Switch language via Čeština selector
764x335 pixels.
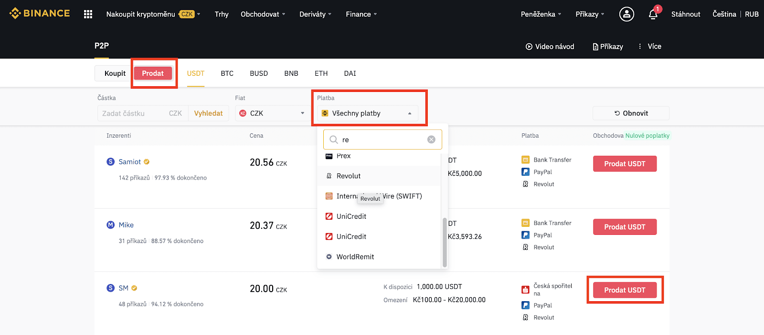724,14
